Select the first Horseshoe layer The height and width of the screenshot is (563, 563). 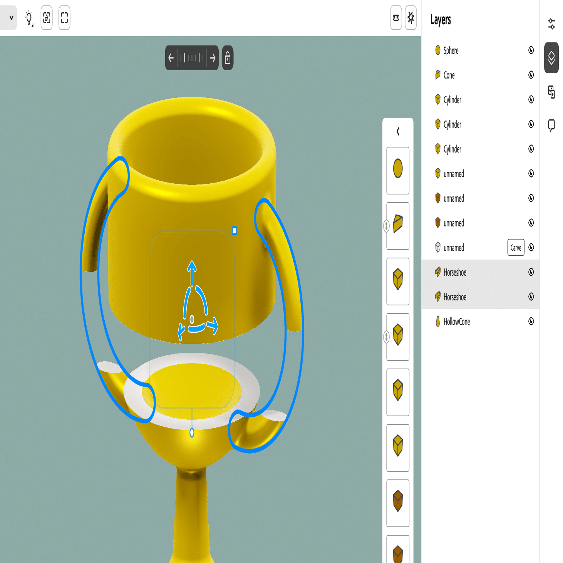455,272
